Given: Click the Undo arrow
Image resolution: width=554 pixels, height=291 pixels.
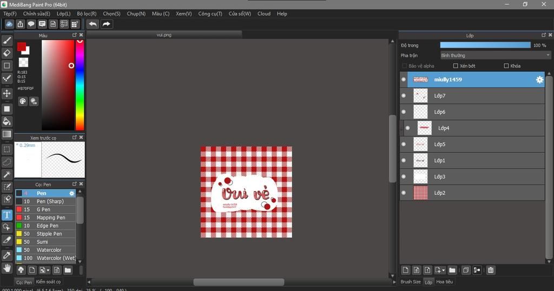Looking at the screenshot, I should 93,24.
